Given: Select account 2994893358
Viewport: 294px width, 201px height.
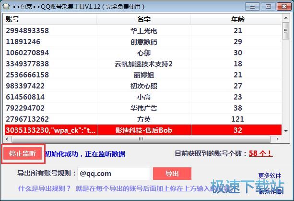Looking at the screenshot, I should pyautogui.click(x=27, y=31).
